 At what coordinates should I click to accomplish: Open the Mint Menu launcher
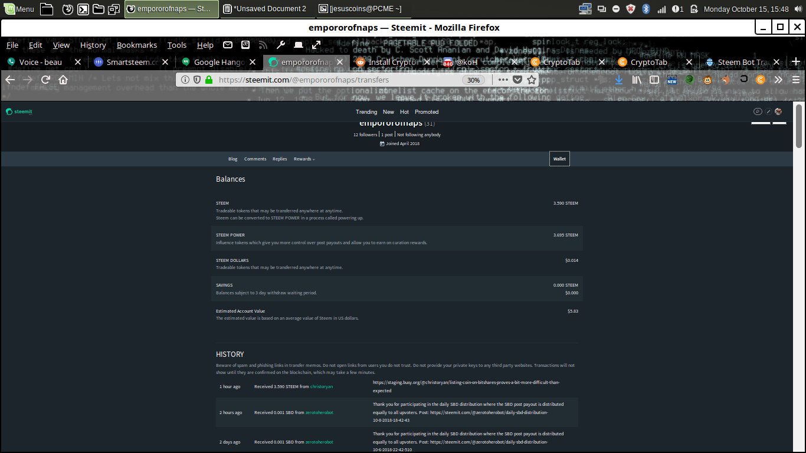[x=19, y=9]
